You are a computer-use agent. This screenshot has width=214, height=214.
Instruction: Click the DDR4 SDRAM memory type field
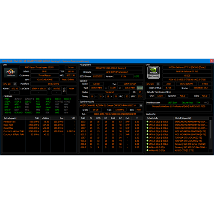(x=130, y=84)
